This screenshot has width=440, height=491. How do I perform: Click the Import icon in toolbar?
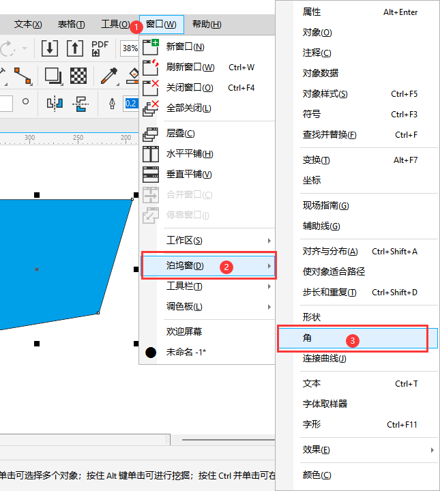click(50, 48)
